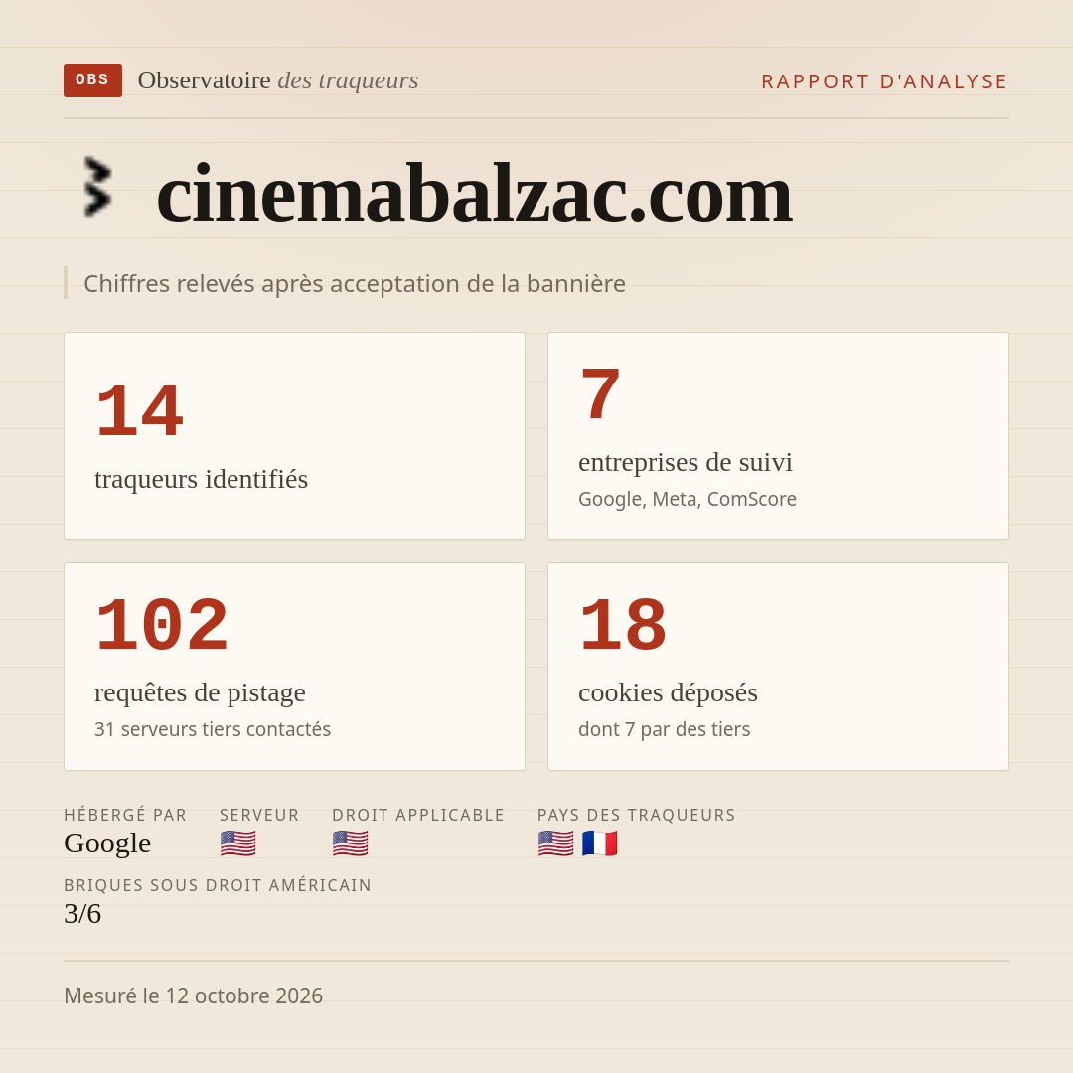Click the note about accepting the banner
Screen dimensions: 1073x1073
click(355, 283)
